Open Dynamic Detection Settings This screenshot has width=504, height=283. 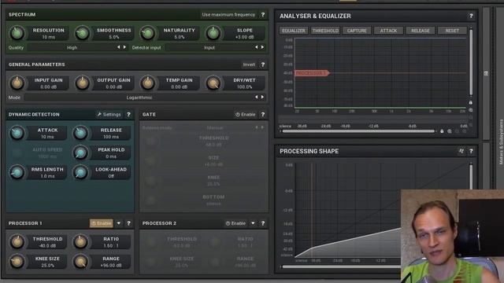pyautogui.click(x=109, y=114)
